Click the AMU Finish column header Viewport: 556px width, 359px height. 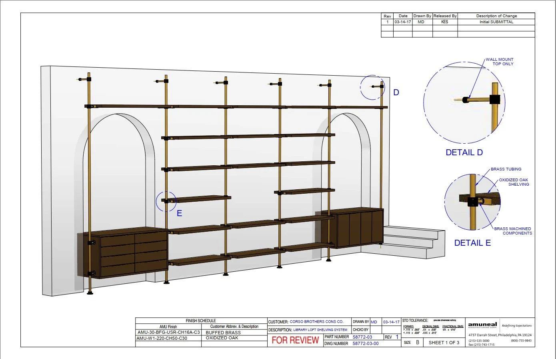pyautogui.click(x=168, y=327)
